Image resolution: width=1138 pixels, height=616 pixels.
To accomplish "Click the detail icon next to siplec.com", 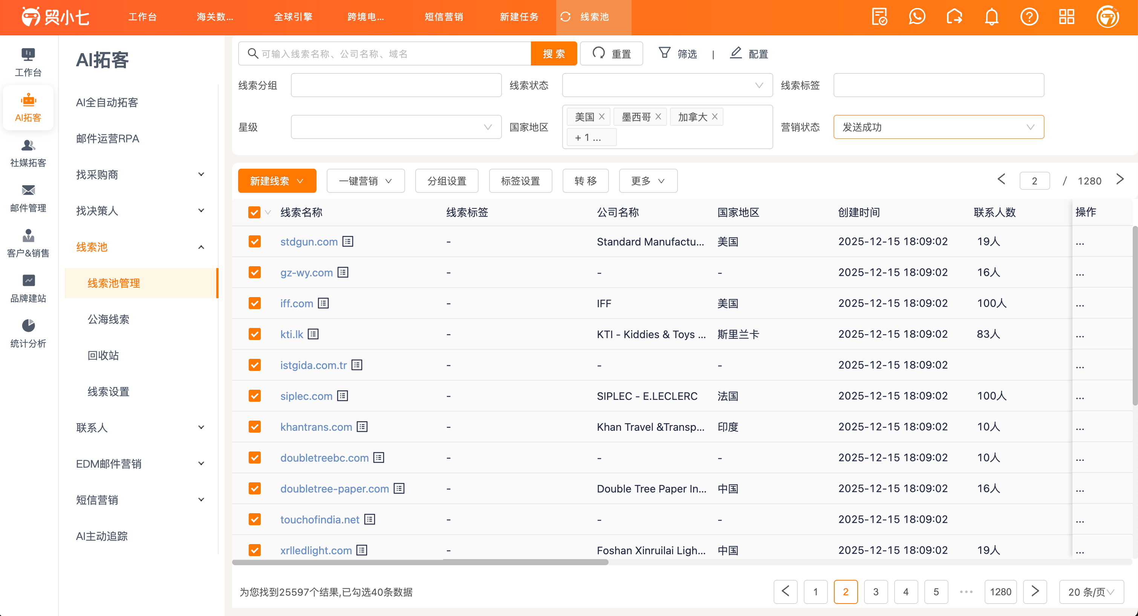I will pyautogui.click(x=343, y=396).
